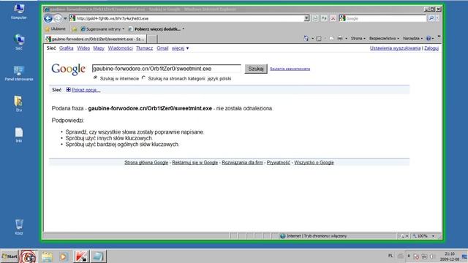468x263 pixels.
Task: Click the Print icon in command bar
Action: (340, 39)
